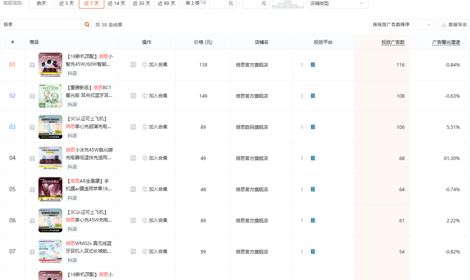Screen dimensions: 470x280
Task: Click the blue platform icon in row 03
Action: [313, 127]
